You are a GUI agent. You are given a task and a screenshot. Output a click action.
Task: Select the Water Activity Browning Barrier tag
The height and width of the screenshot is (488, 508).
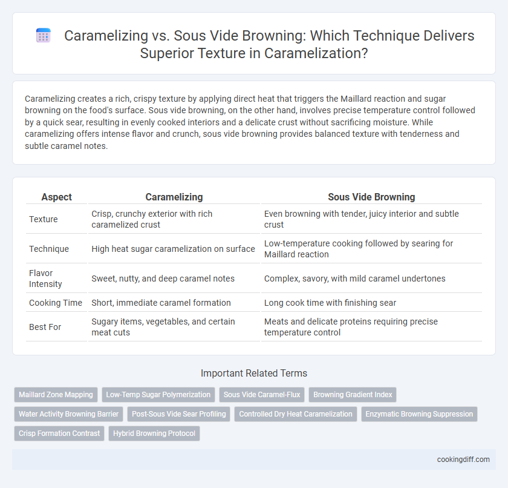click(x=69, y=414)
